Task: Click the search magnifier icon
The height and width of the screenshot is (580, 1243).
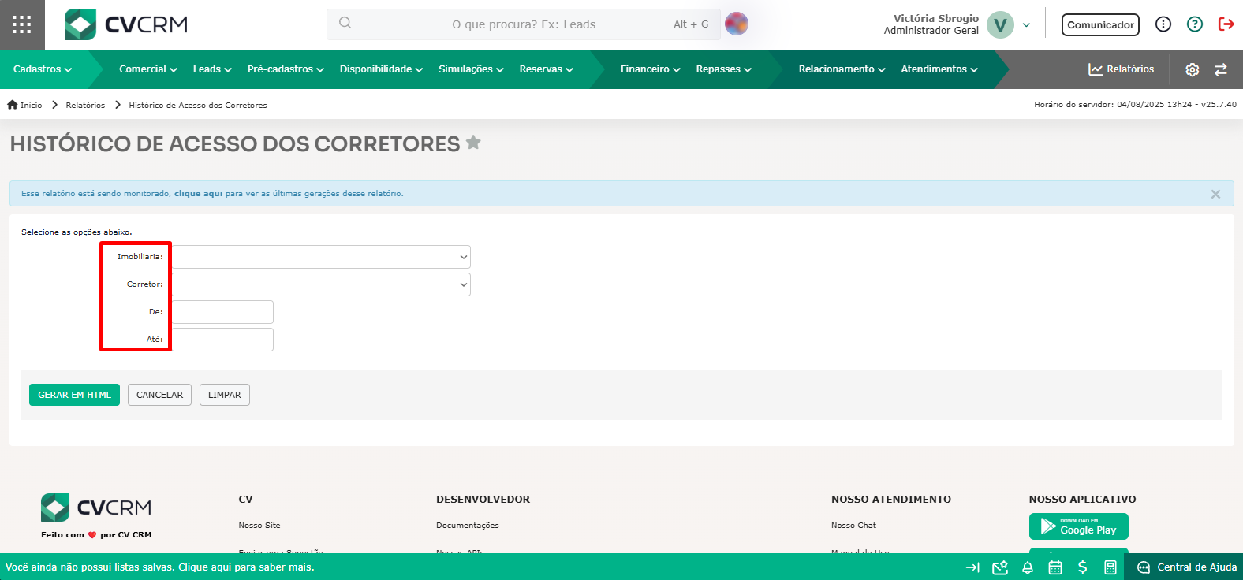Action: point(345,23)
